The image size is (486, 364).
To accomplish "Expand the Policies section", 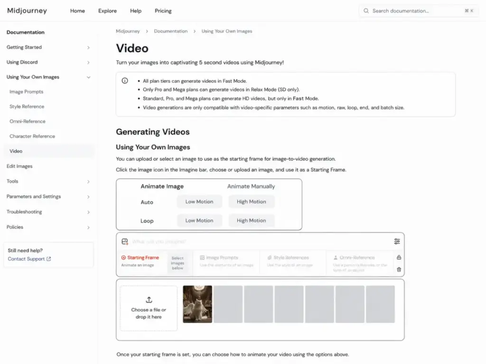I will click(x=48, y=227).
